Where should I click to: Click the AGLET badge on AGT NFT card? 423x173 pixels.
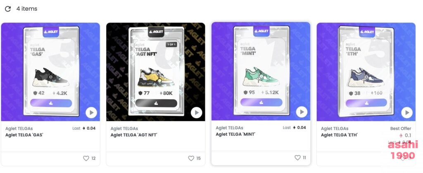pyautogui.click(x=156, y=32)
